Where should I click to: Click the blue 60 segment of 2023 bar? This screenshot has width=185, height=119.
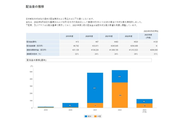[145, 101]
